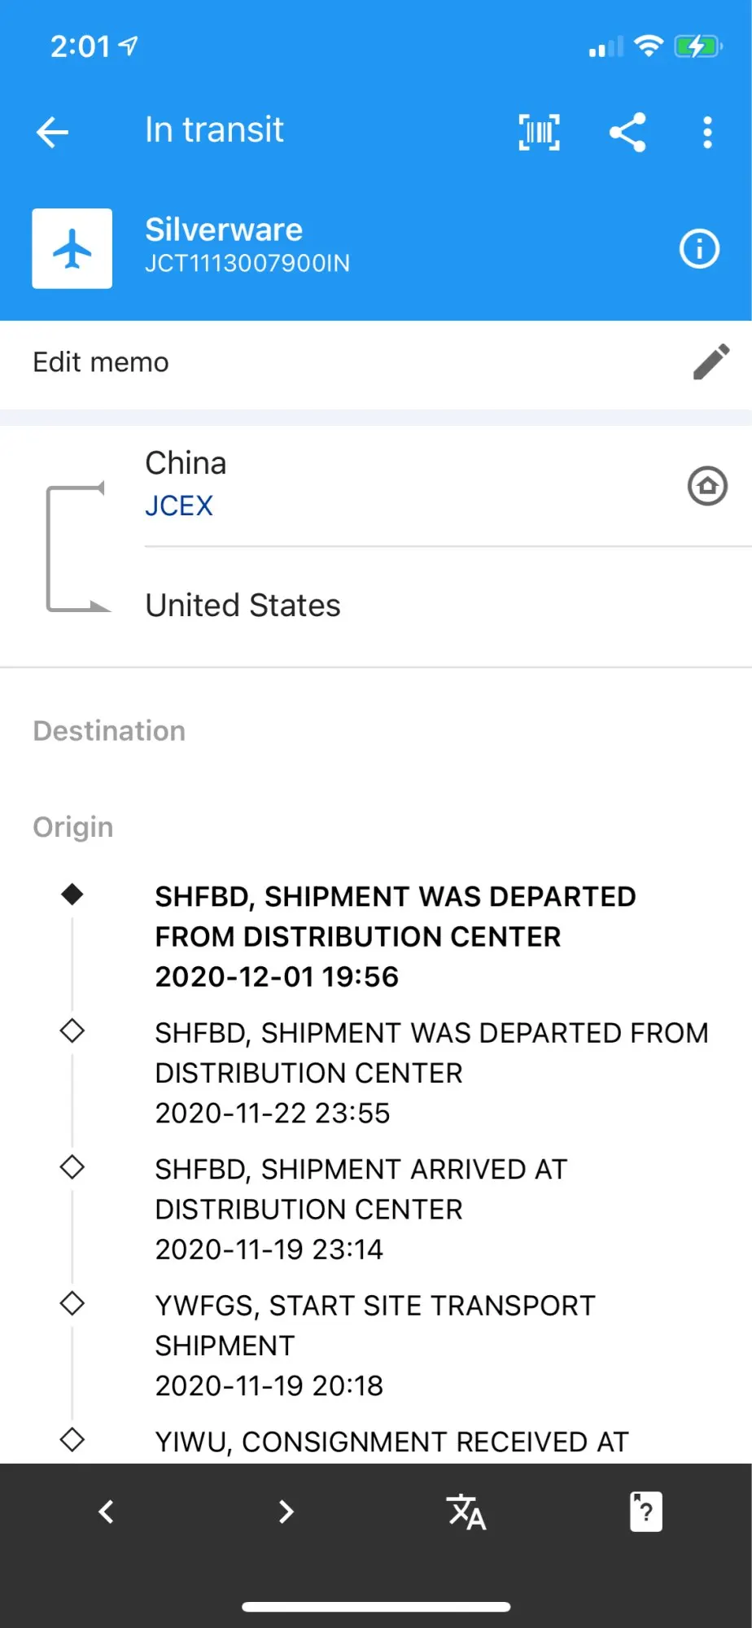Viewport: 752px width, 1628px height.
Task: Tap the help question mark icon
Action: (645, 1512)
